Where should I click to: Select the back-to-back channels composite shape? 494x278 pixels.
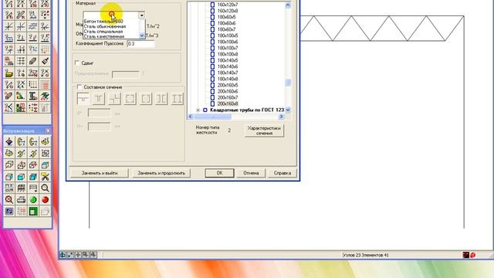click(x=161, y=99)
